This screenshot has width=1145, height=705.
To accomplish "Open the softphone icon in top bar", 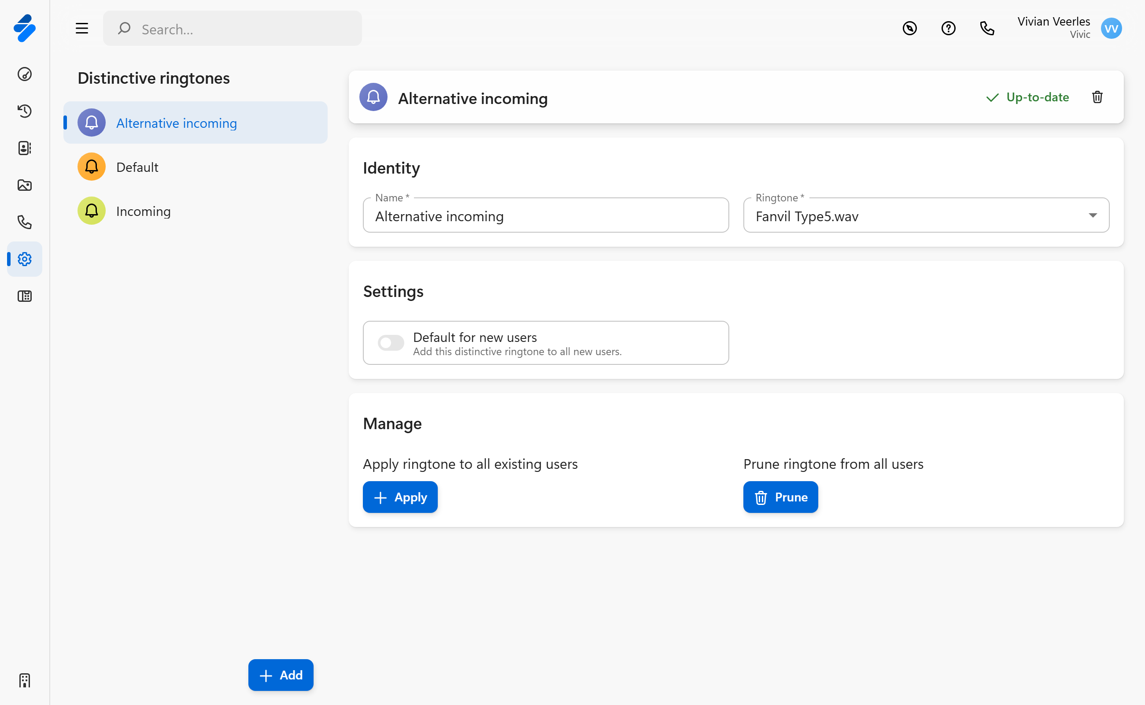I will pyautogui.click(x=986, y=29).
